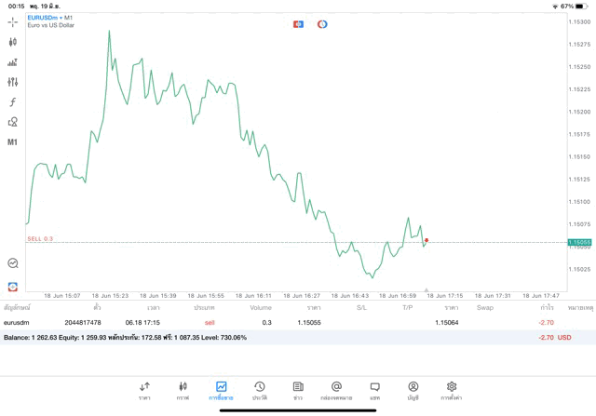Screen dimensions: 596x416
Task: Click the app icon at sidebar bottom
Action: pyautogui.click(x=12, y=287)
